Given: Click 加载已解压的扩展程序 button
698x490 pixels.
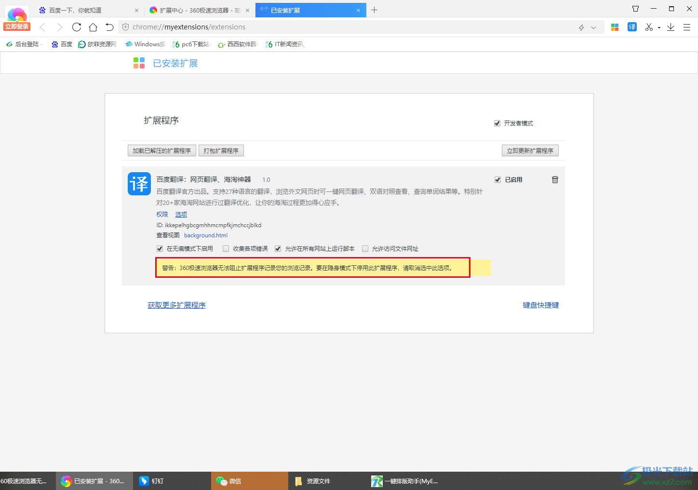Looking at the screenshot, I should click(162, 150).
